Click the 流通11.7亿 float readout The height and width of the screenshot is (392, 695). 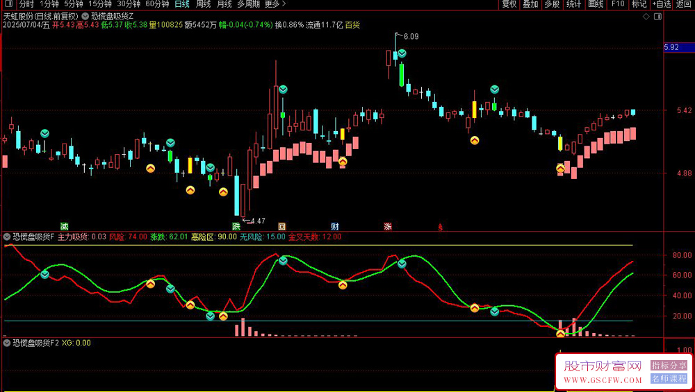point(325,25)
